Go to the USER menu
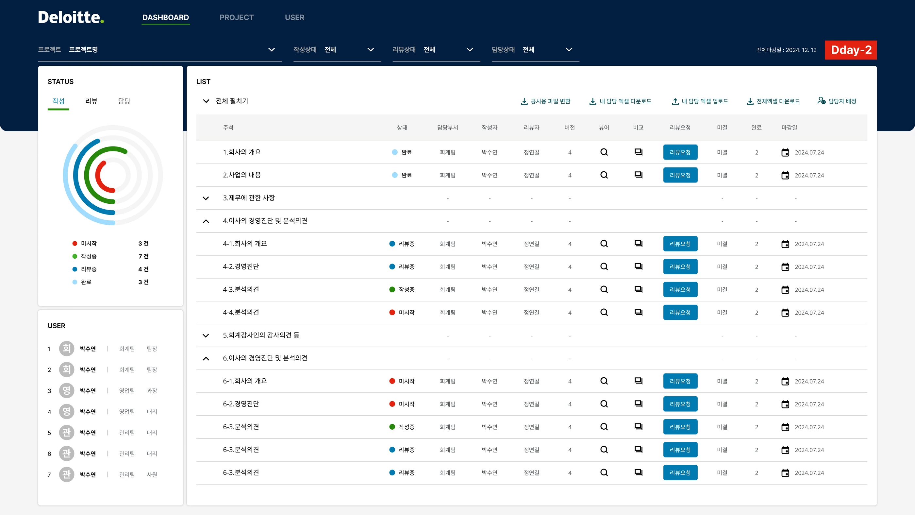This screenshot has height=515, width=915. 294,17
